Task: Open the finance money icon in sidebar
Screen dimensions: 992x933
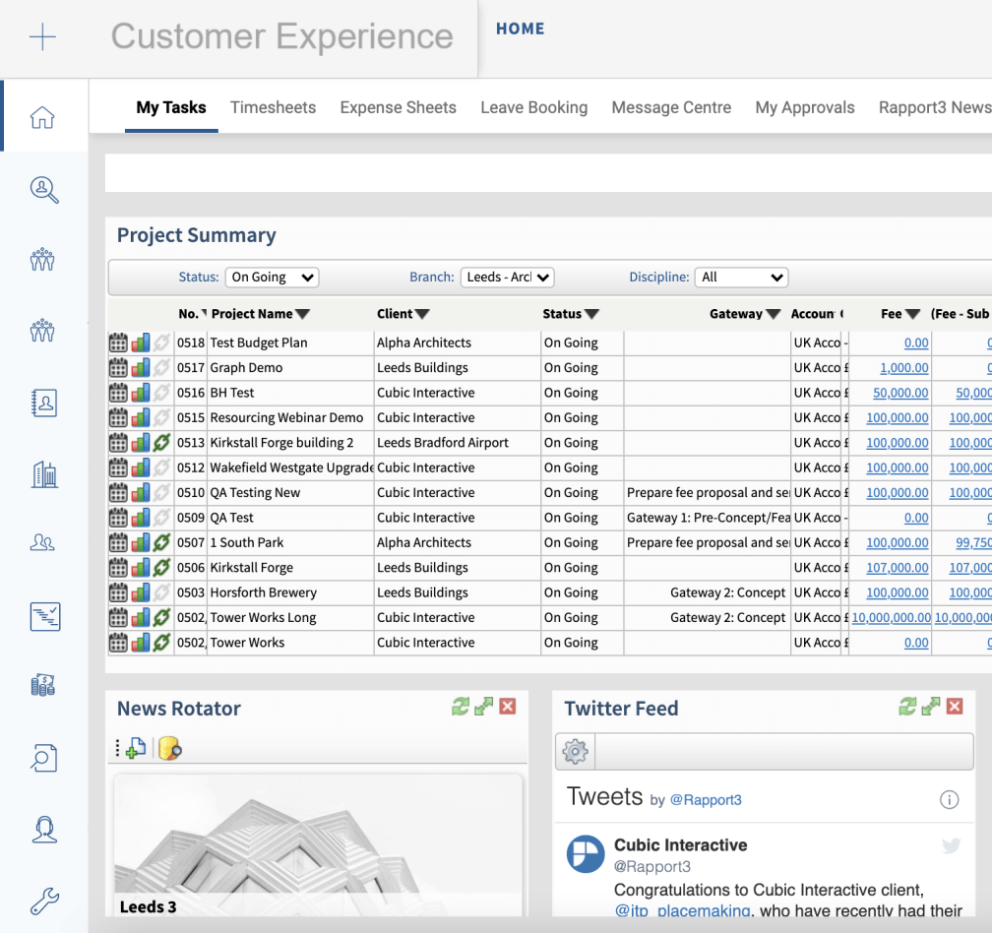Action: (x=44, y=685)
